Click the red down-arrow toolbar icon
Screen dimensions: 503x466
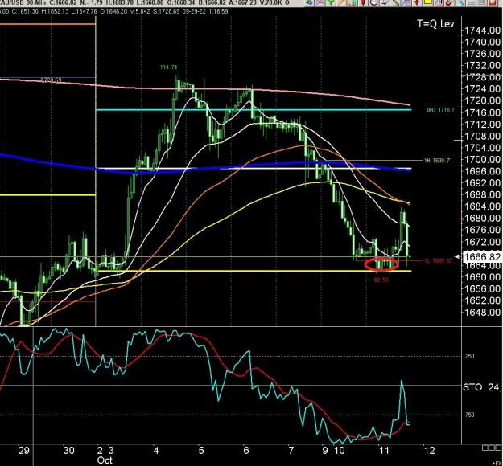(x=416, y=2)
